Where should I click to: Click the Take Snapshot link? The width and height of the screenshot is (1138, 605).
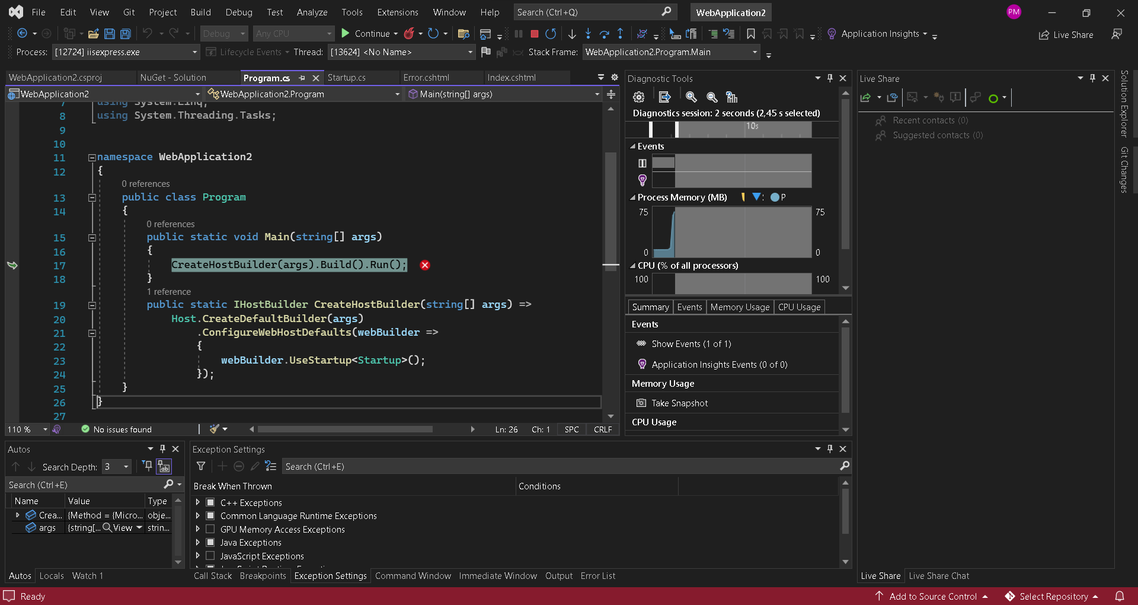[679, 403]
